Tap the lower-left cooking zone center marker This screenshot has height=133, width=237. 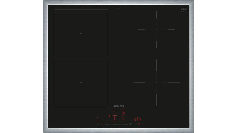[81, 83]
